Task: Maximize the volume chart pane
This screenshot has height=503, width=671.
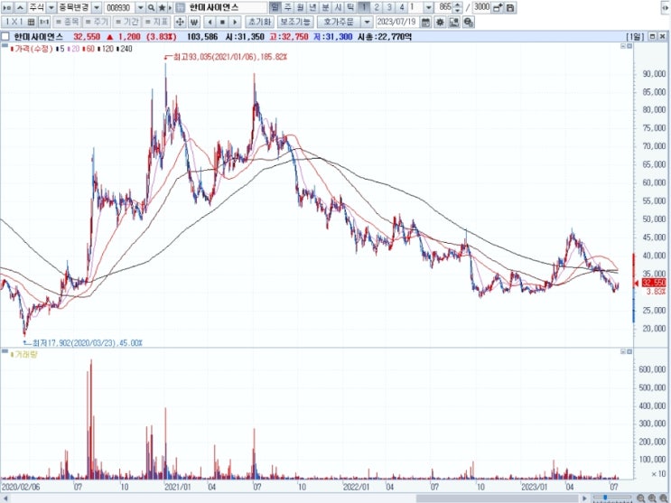Action: [629, 351]
